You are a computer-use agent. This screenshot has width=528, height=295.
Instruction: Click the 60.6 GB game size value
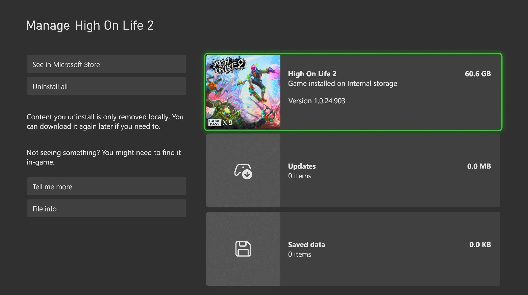(478, 74)
